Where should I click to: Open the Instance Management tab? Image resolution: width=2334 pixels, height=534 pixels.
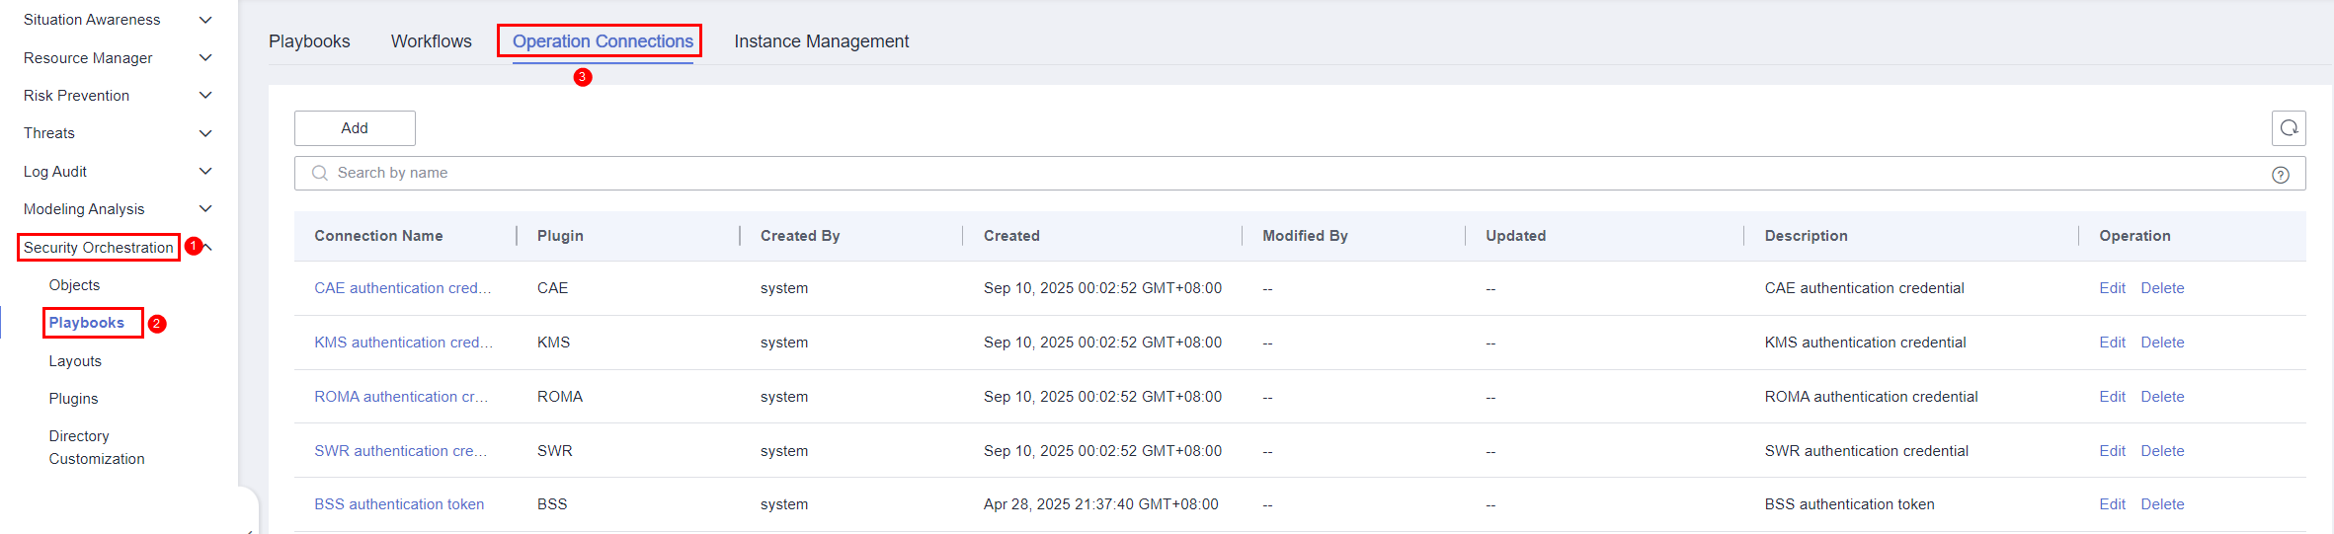[x=821, y=41]
